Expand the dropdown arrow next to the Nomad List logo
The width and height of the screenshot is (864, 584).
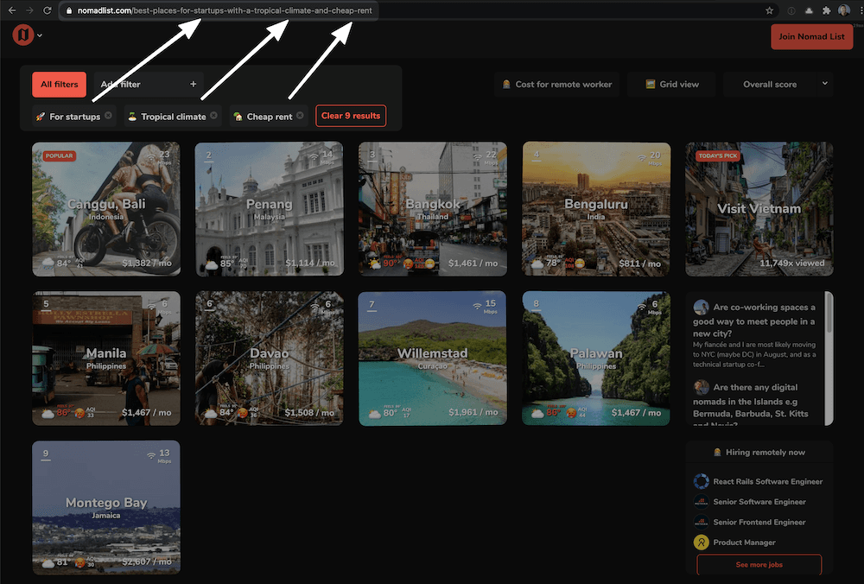click(38, 35)
